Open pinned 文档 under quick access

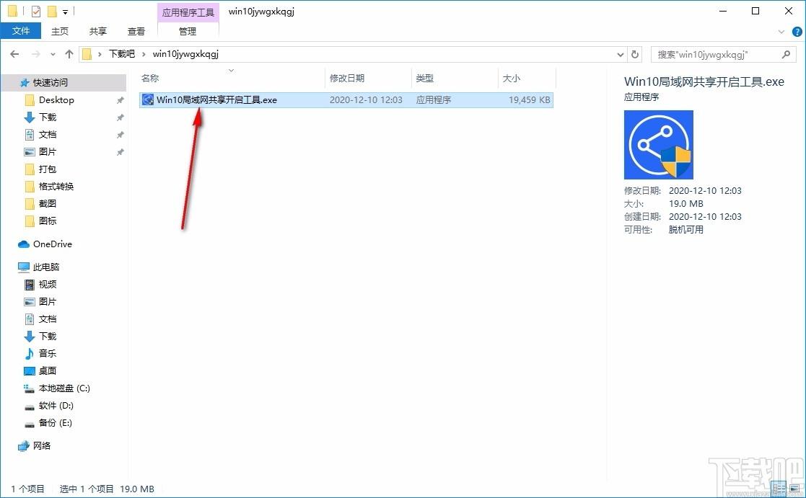48,135
